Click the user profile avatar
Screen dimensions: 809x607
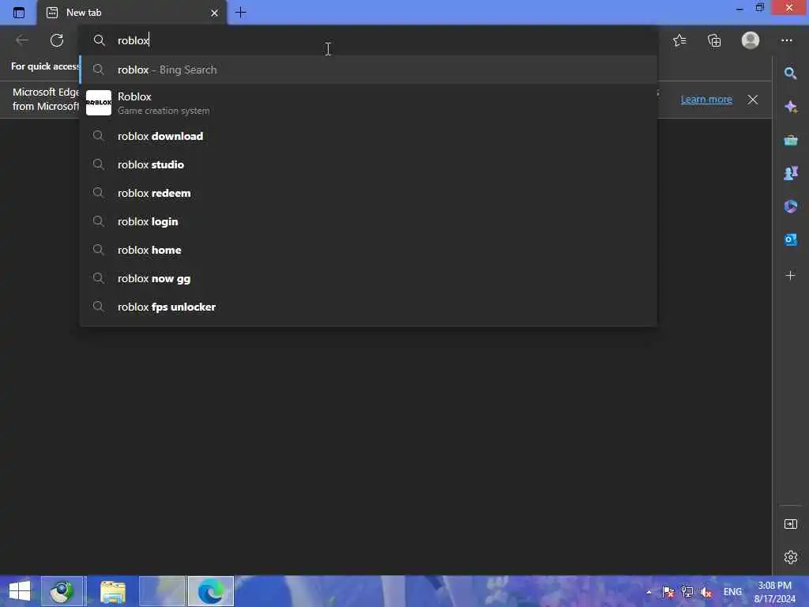coord(751,40)
